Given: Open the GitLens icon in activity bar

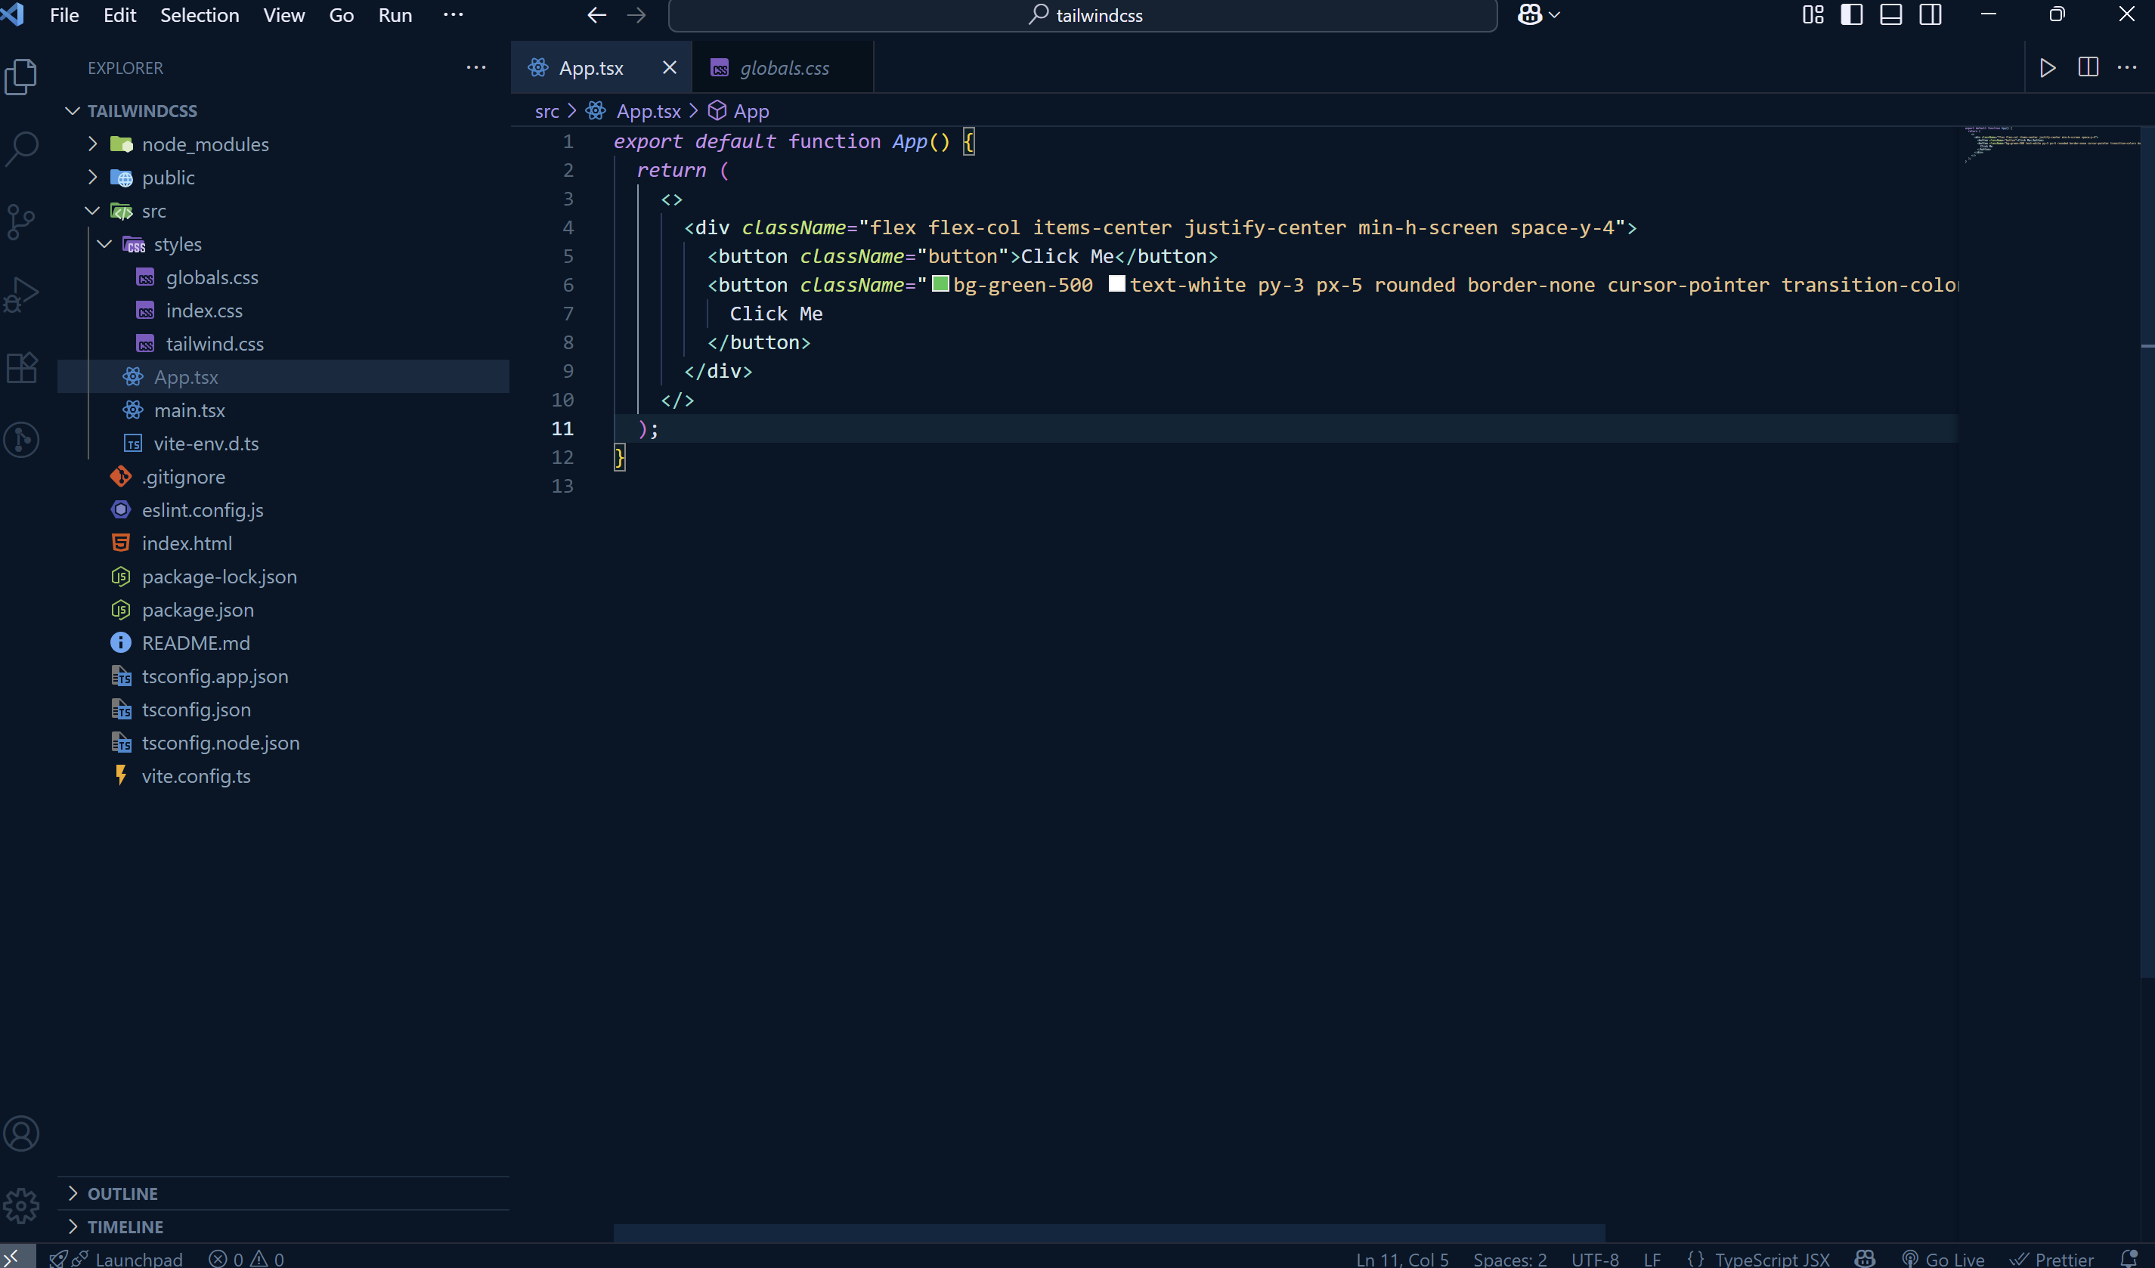Looking at the screenshot, I should click(21, 440).
